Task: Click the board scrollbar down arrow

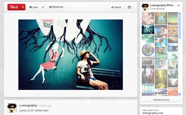Action: pos(179,94)
